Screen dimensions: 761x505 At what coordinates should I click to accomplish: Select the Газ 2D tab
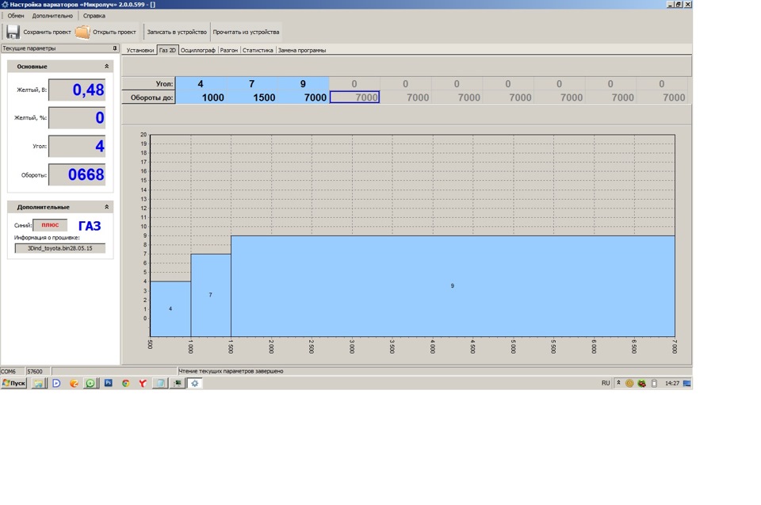coord(167,50)
